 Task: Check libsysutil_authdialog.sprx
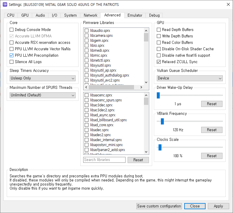click(x=86, y=75)
